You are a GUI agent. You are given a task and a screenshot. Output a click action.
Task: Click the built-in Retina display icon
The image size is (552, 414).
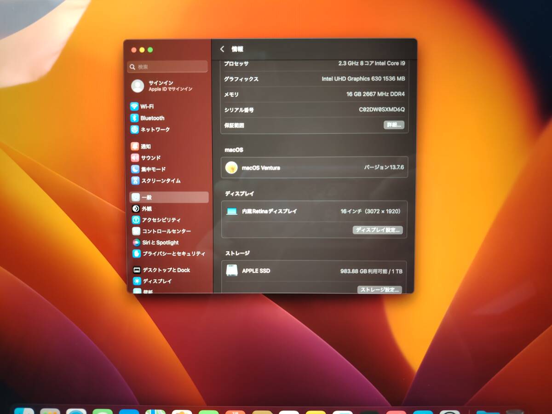point(232,212)
